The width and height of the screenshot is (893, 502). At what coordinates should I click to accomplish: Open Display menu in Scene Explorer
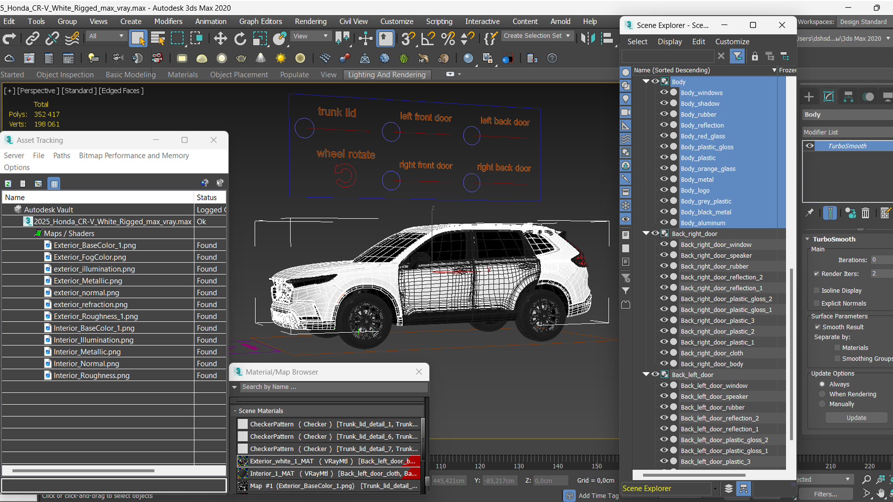(x=670, y=42)
